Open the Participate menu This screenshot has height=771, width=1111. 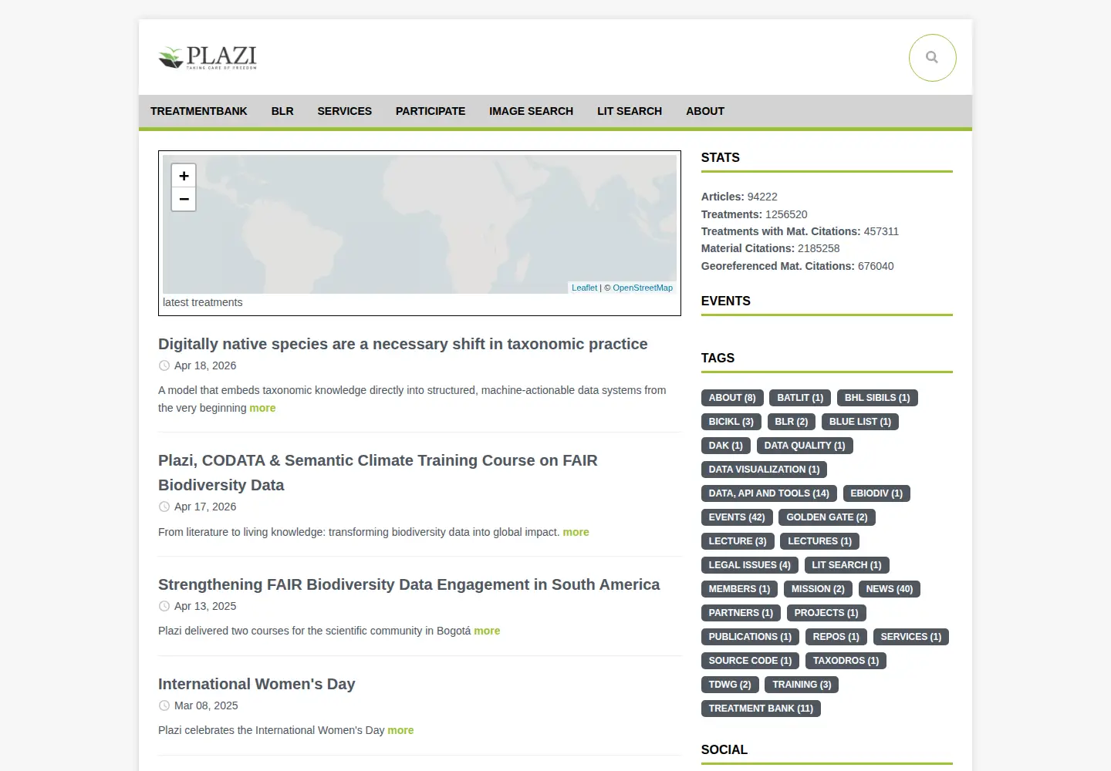(431, 111)
